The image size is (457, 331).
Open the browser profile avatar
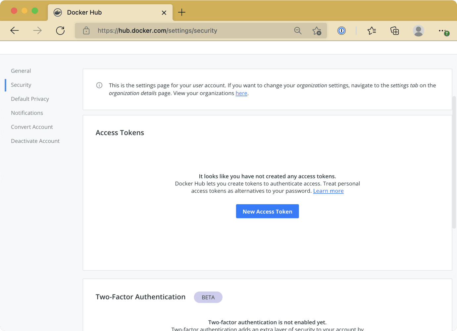[418, 31]
